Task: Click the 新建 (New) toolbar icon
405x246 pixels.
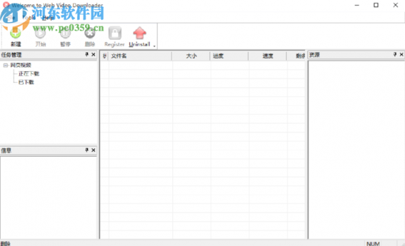Action: pos(16,33)
